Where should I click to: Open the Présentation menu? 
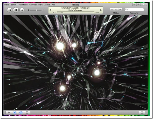pyautogui.click(x=23, y=5)
